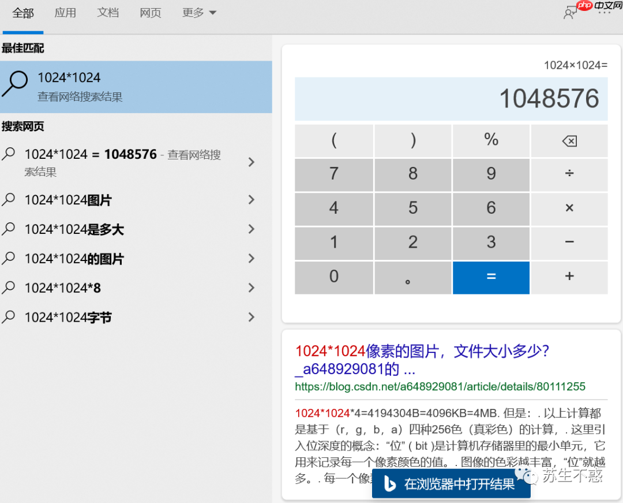Switch to the 网页 tab
This screenshot has height=503, width=623.
(x=150, y=13)
